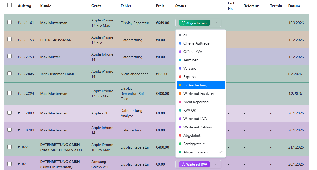Choose checked 'Abgeschlossen' list option
The image size is (317, 170).
(x=201, y=152)
